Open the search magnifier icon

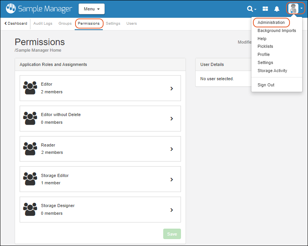point(251,9)
